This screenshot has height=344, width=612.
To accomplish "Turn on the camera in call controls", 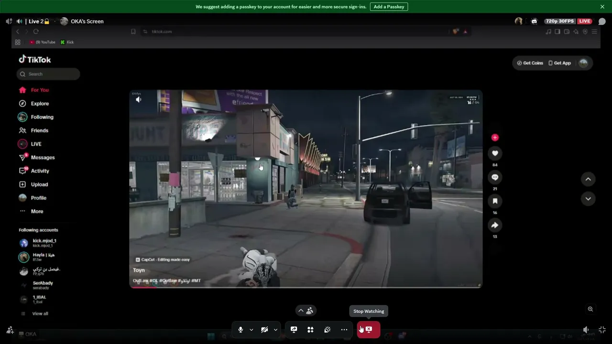I will pyautogui.click(x=264, y=330).
